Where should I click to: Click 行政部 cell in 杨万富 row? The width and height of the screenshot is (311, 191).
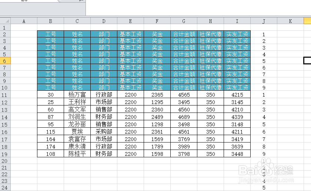(x=104, y=95)
